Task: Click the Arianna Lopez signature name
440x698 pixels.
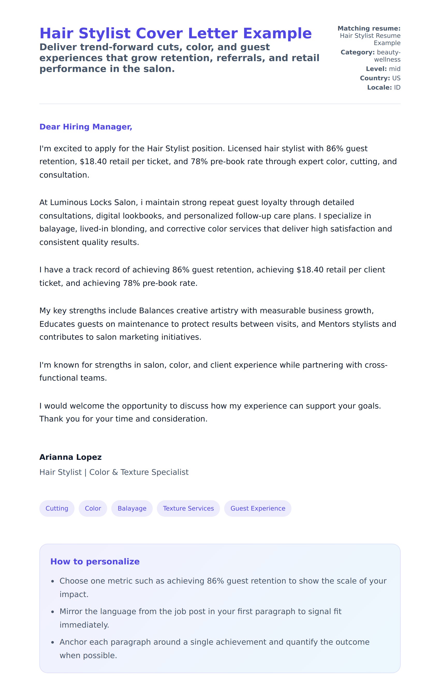Action: tap(70, 457)
